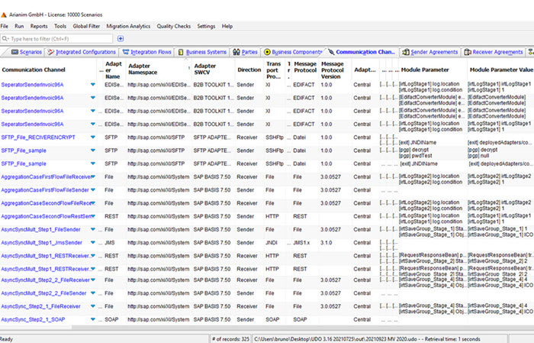The height and width of the screenshot is (343, 534).
Task: Sort by the Adapter Namespace column header
Action: click(x=143, y=70)
